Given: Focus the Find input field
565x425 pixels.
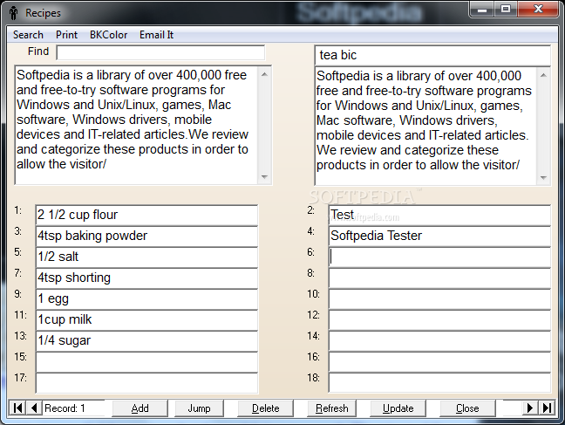Looking at the screenshot, I should [160, 52].
